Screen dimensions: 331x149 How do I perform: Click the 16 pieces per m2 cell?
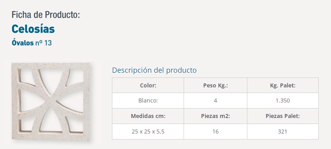(215, 132)
